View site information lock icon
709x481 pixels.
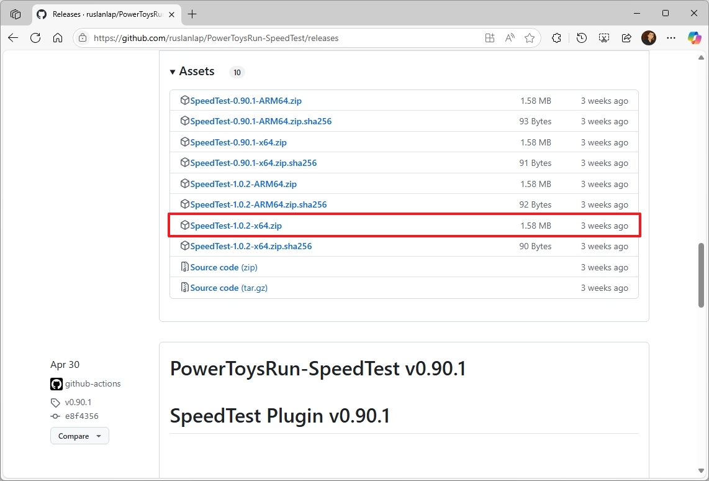[x=83, y=38]
